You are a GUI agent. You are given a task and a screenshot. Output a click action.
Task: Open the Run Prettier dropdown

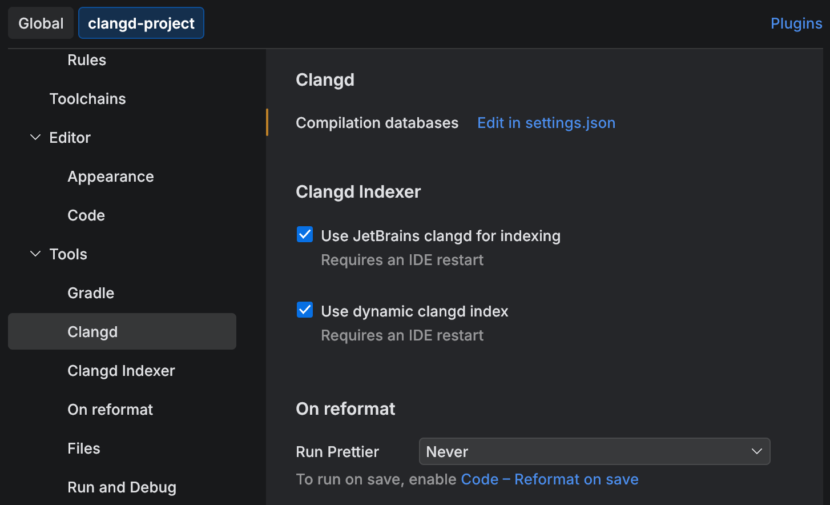click(594, 451)
